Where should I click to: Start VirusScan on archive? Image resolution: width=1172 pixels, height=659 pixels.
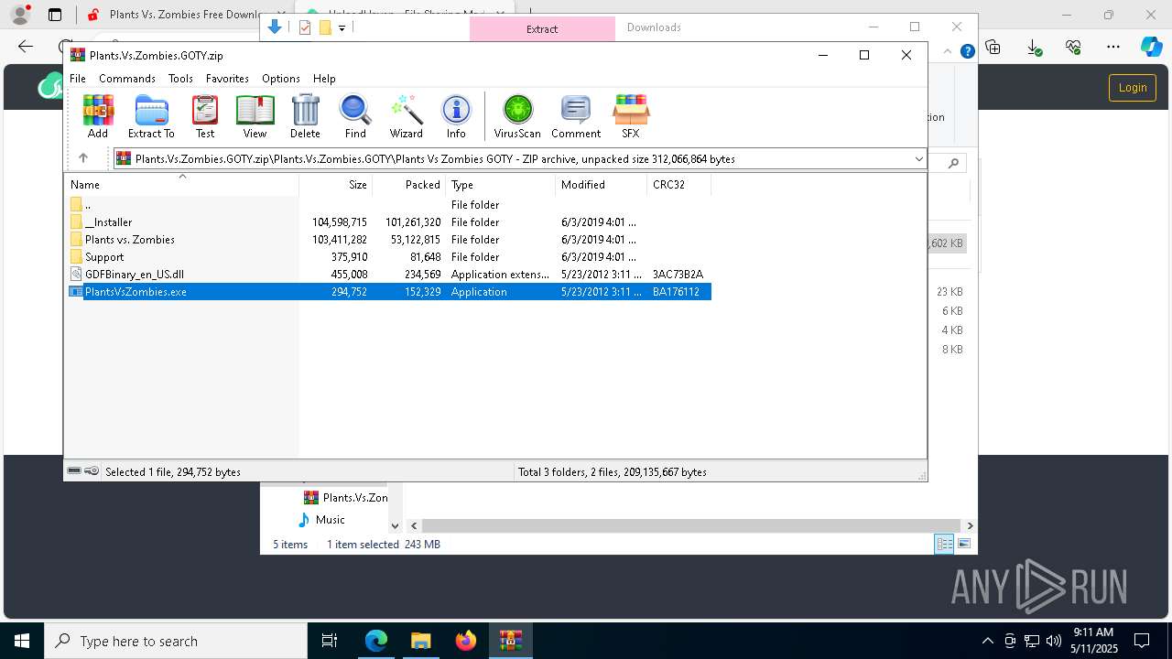click(x=517, y=116)
